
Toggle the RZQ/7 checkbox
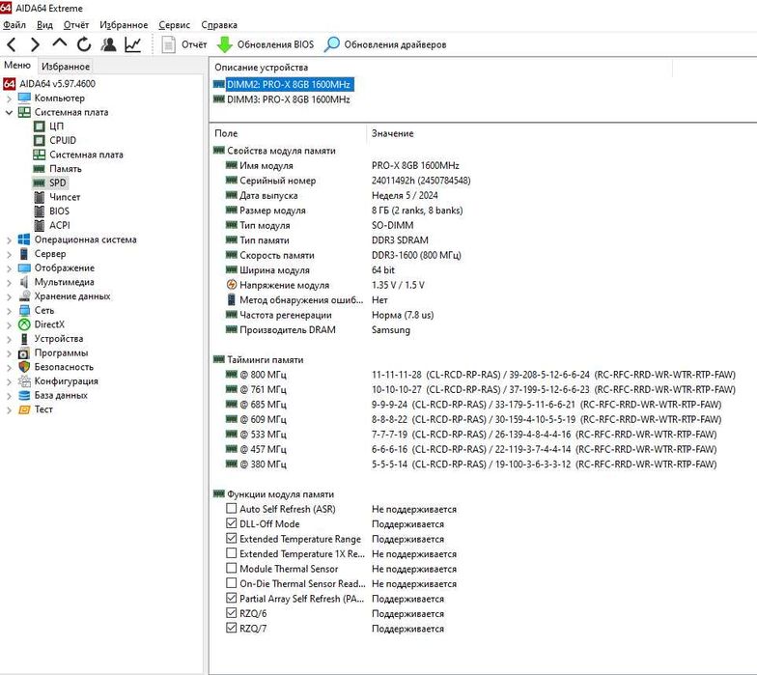point(232,628)
